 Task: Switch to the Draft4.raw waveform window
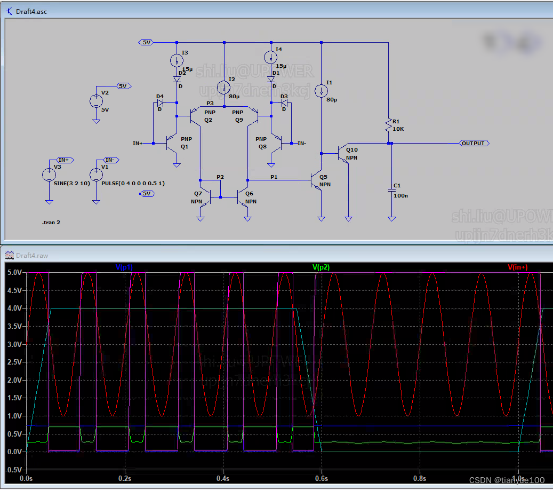pyautogui.click(x=213, y=255)
